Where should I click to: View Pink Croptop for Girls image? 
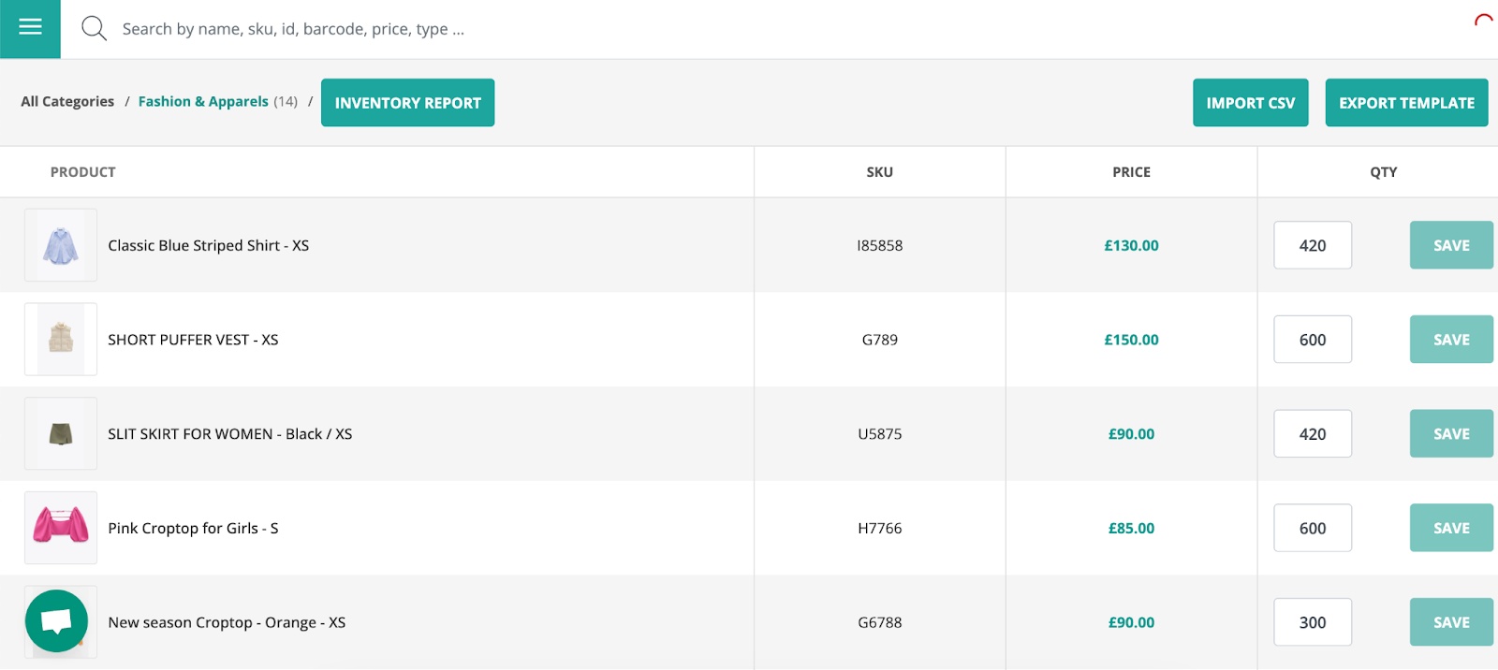point(61,528)
